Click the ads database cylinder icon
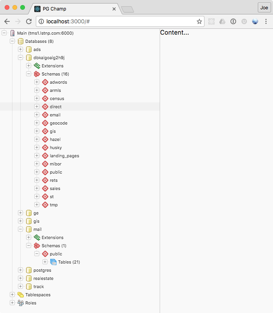 pos(29,49)
